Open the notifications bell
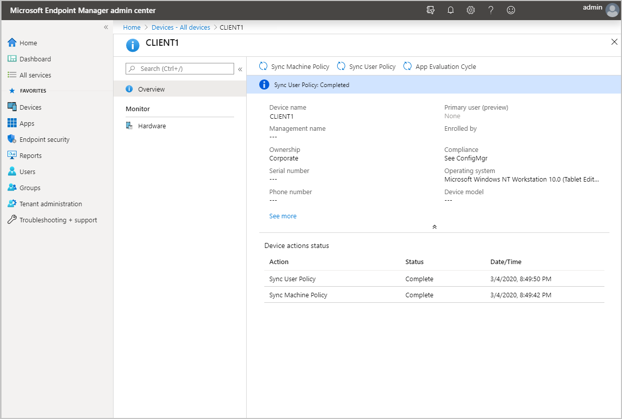Screen dimensions: 622x419 pos(450,10)
